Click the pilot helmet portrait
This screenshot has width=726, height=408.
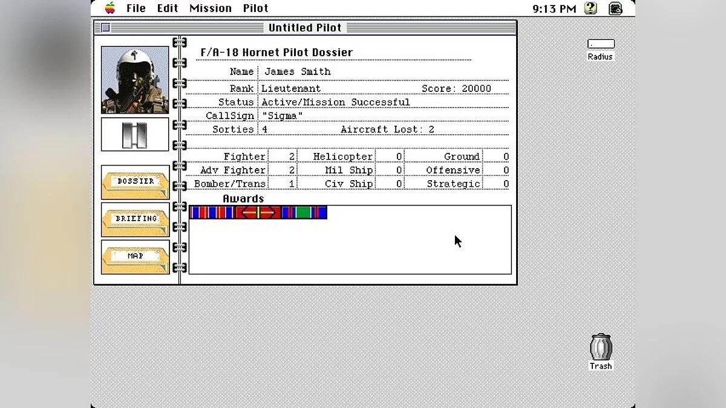pos(135,80)
